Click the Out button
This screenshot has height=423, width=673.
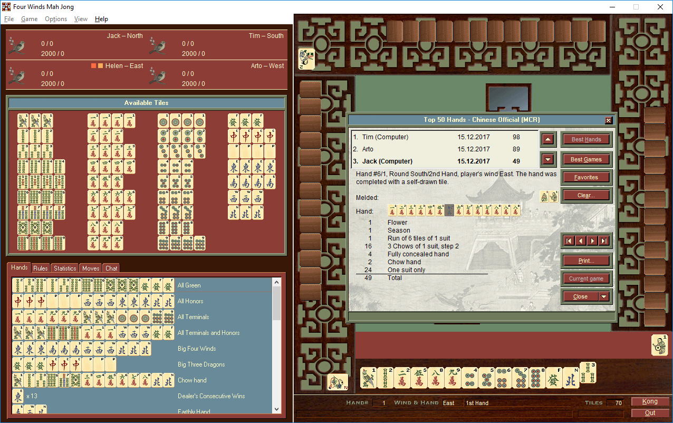[650, 413]
